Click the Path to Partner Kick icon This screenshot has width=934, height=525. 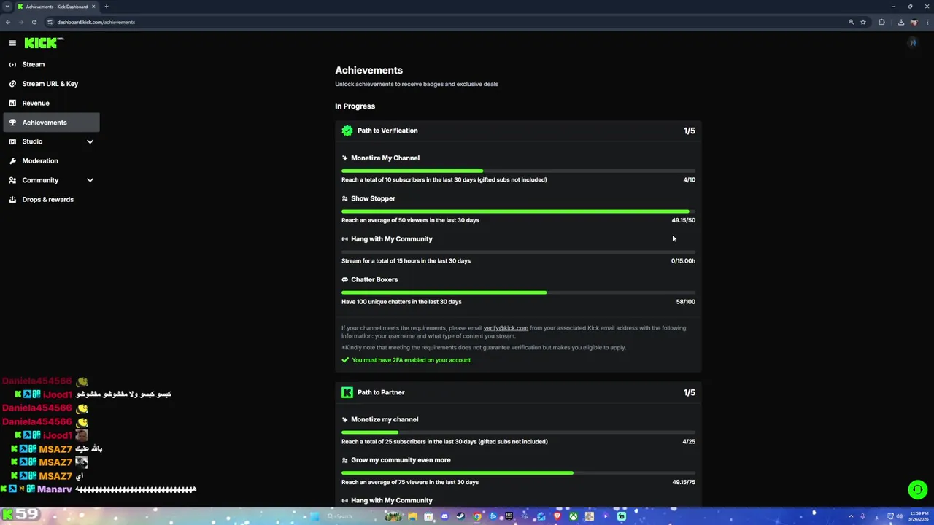coord(347,392)
